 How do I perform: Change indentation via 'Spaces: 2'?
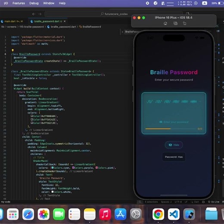click(166, 202)
